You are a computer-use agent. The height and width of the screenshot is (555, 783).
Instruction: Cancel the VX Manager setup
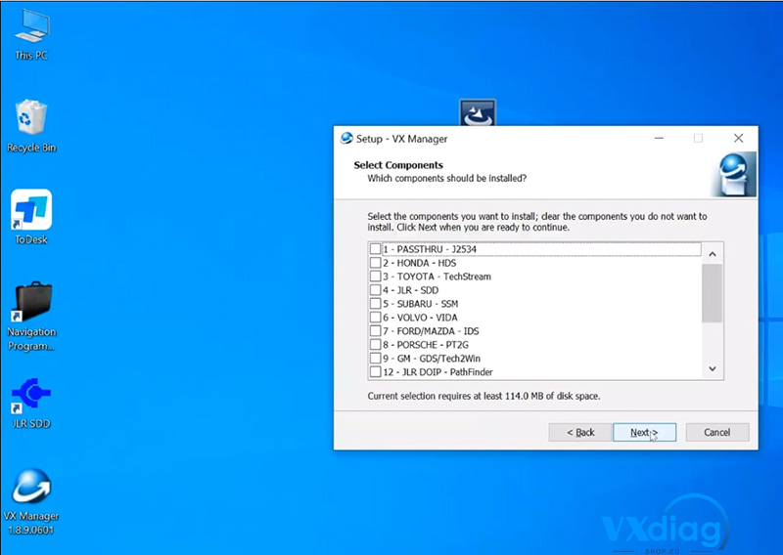[x=717, y=432]
